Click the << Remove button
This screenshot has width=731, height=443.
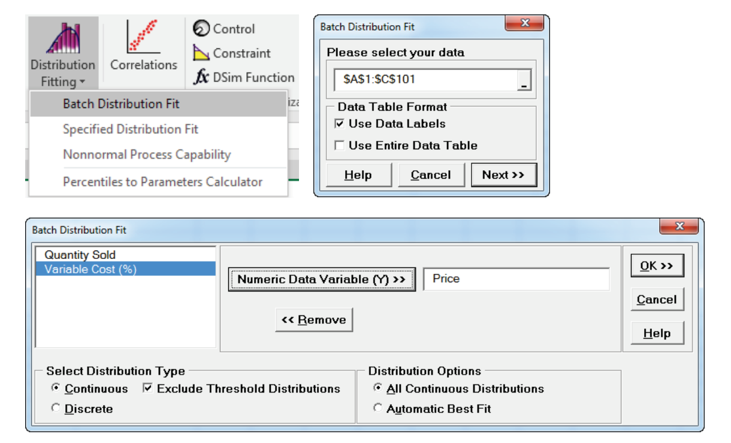tap(314, 320)
